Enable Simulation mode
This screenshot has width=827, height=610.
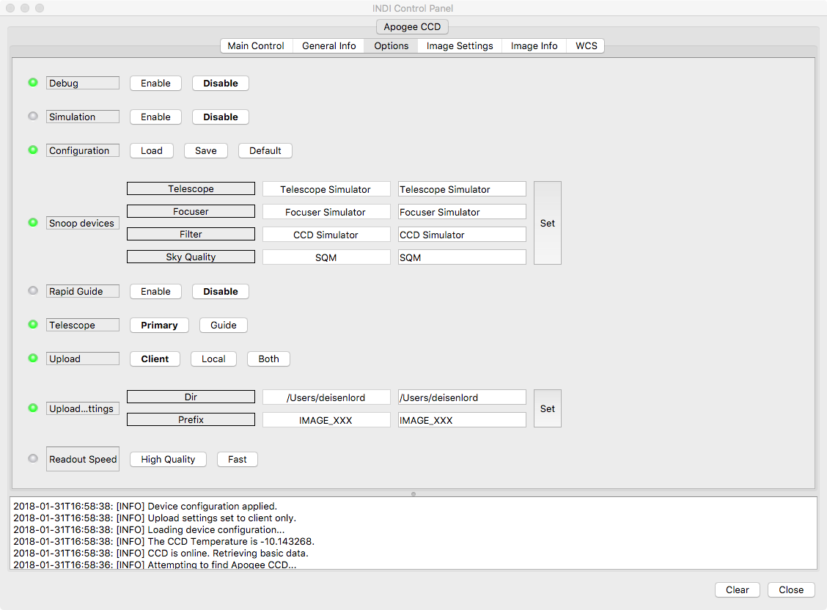(155, 117)
